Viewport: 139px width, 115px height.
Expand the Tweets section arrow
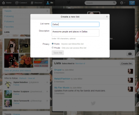[x=47, y=11]
